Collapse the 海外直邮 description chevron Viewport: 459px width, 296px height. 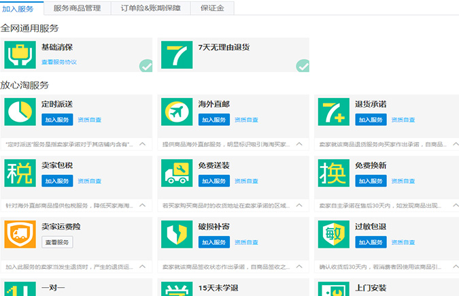[299, 144]
